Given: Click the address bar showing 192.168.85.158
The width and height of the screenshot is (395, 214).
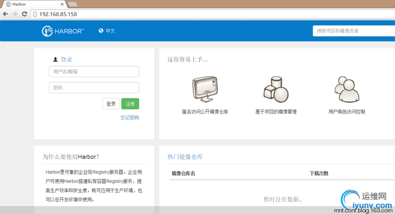Looking at the screenshot, I should (213, 14).
